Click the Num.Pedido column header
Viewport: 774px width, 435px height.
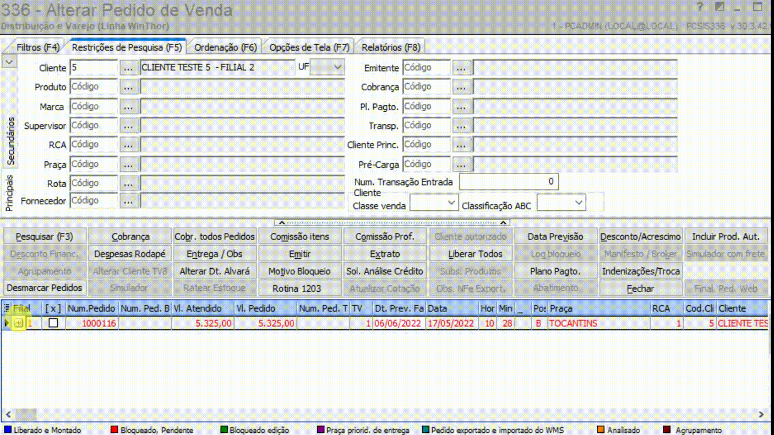pos(91,308)
